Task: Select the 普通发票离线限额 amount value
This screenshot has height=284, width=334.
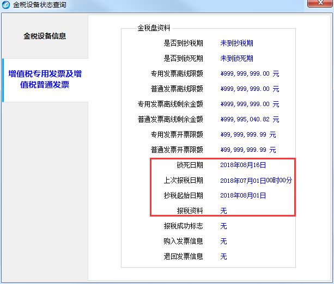Action: pyautogui.click(x=250, y=89)
